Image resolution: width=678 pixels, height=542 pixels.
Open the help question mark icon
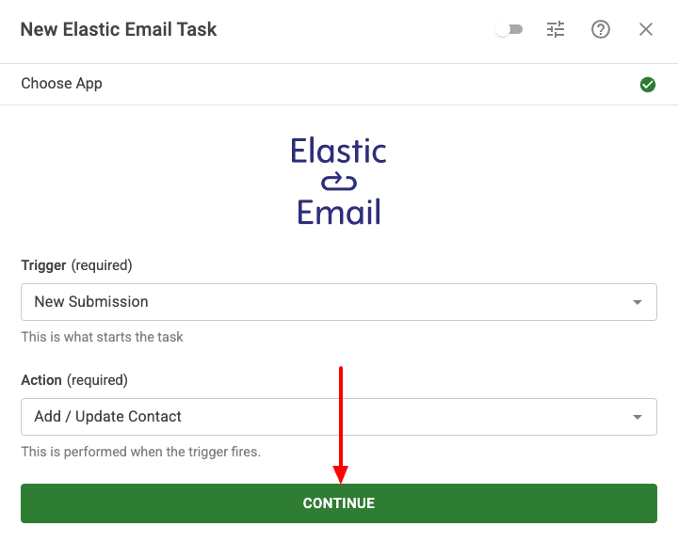pyautogui.click(x=600, y=29)
